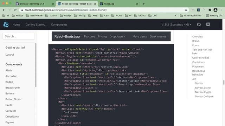Go forward with the browser forward arrow
This screenshot has height=126, width=225.
tap(9, 10)
